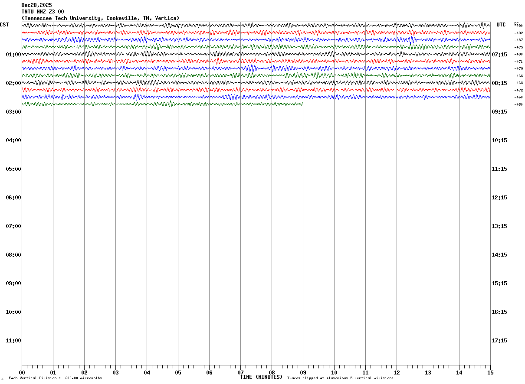The image size is (525, 384).
Task: Click the 14:15 UTC time label
Action: 499,255
